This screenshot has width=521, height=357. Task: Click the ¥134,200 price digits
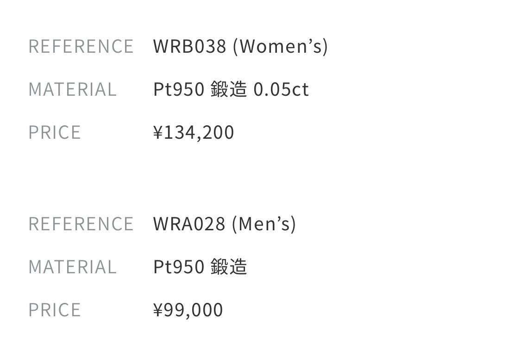(199, 132)
